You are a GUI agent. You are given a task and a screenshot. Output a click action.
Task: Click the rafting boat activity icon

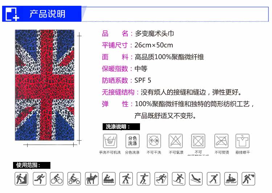click(x=109, y=179)
